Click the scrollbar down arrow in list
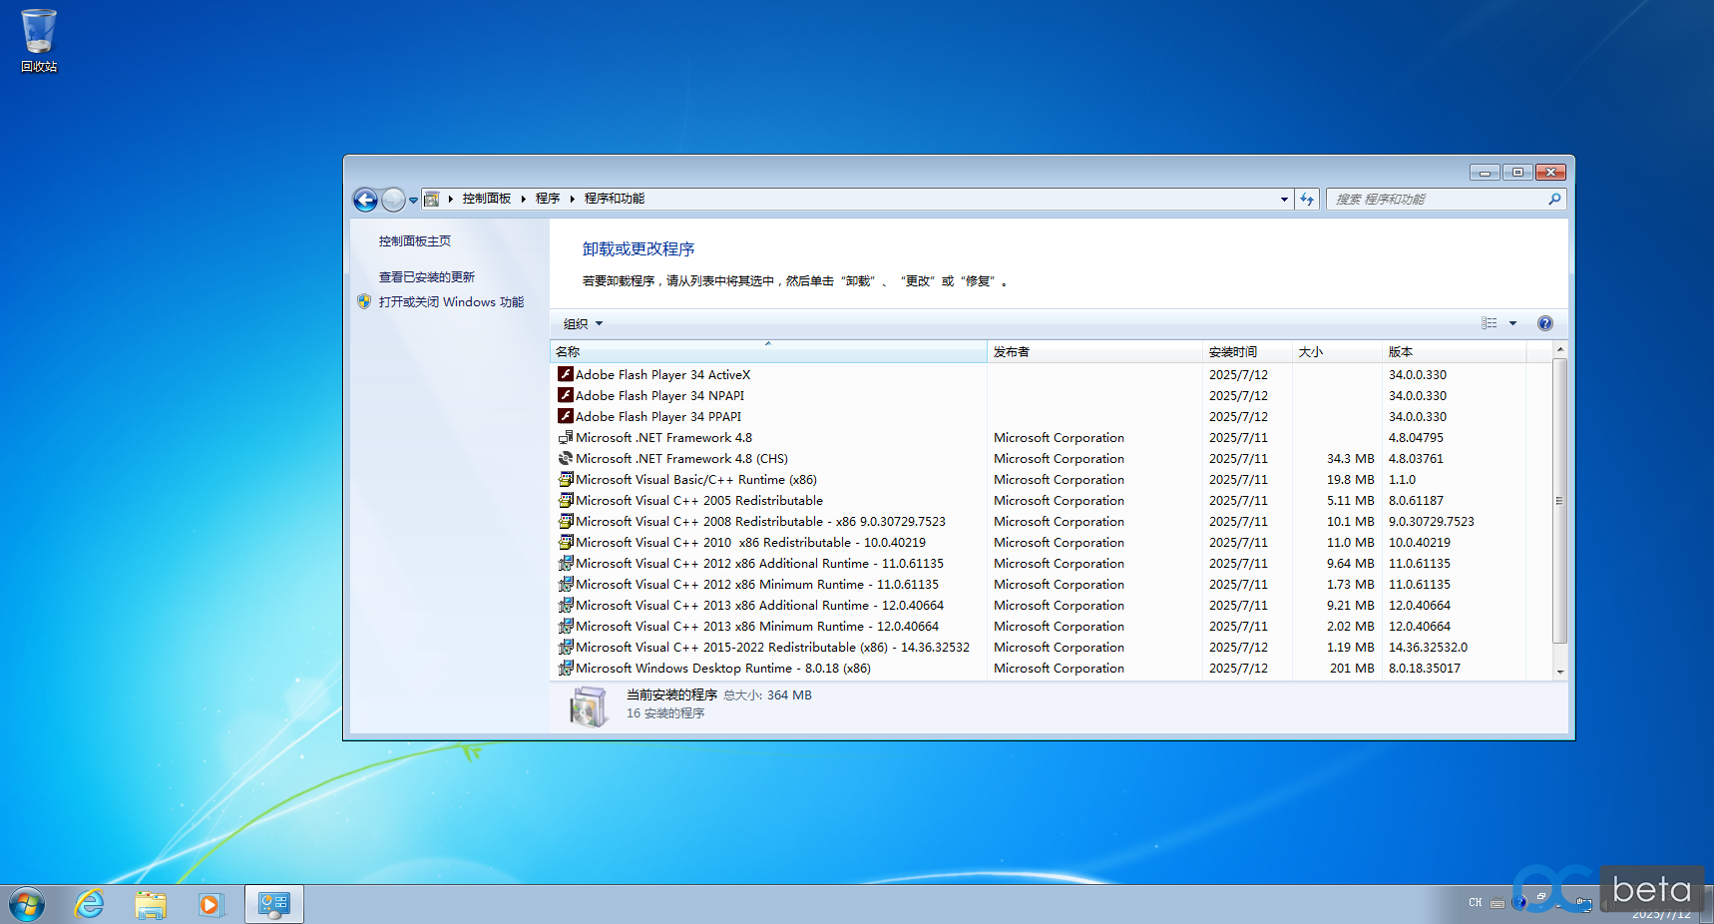Viewport: 1714px width, 924px height. 1559,672
